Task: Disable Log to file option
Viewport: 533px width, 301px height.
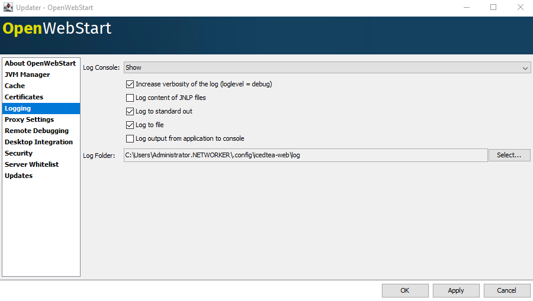Action: click(x=130, y=125)
